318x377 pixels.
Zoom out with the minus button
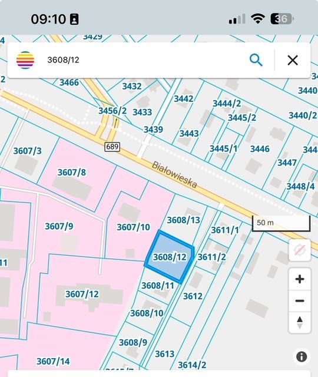coord(300,301)
